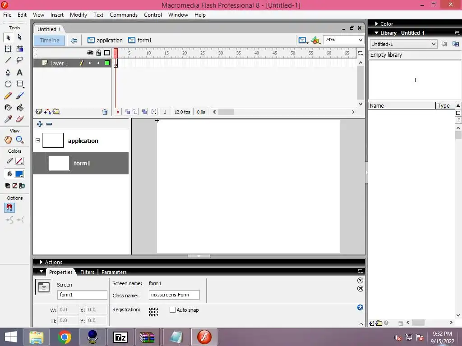
Task: Select the Lasso tool
Action: tap(19, 60)
